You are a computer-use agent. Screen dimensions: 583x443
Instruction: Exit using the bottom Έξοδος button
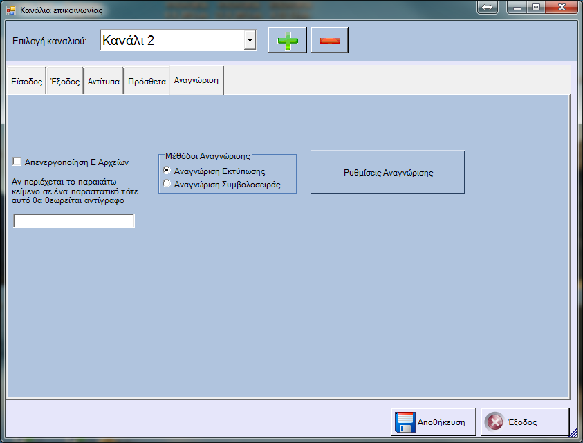(525, 422)
